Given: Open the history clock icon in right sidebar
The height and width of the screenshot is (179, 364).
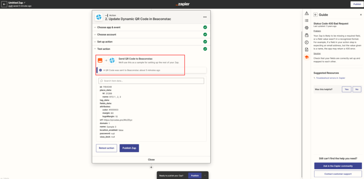Looking at the screenshot, I should coord(307,43).
